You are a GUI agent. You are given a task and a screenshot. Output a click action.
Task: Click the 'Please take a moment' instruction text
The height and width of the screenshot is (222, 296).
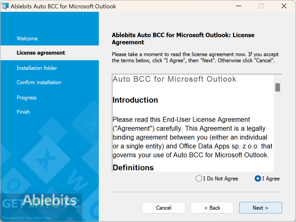195,57
